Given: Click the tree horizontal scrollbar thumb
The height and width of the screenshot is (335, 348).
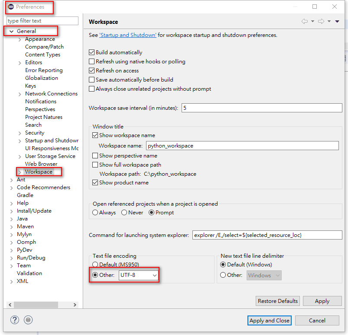Looking at the screenshot, I should pyautogui.click(x=36, y=305).
